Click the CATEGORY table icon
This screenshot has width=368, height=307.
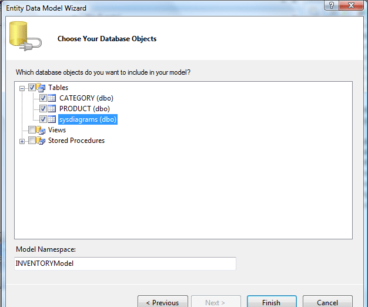(x=52, y=98)
